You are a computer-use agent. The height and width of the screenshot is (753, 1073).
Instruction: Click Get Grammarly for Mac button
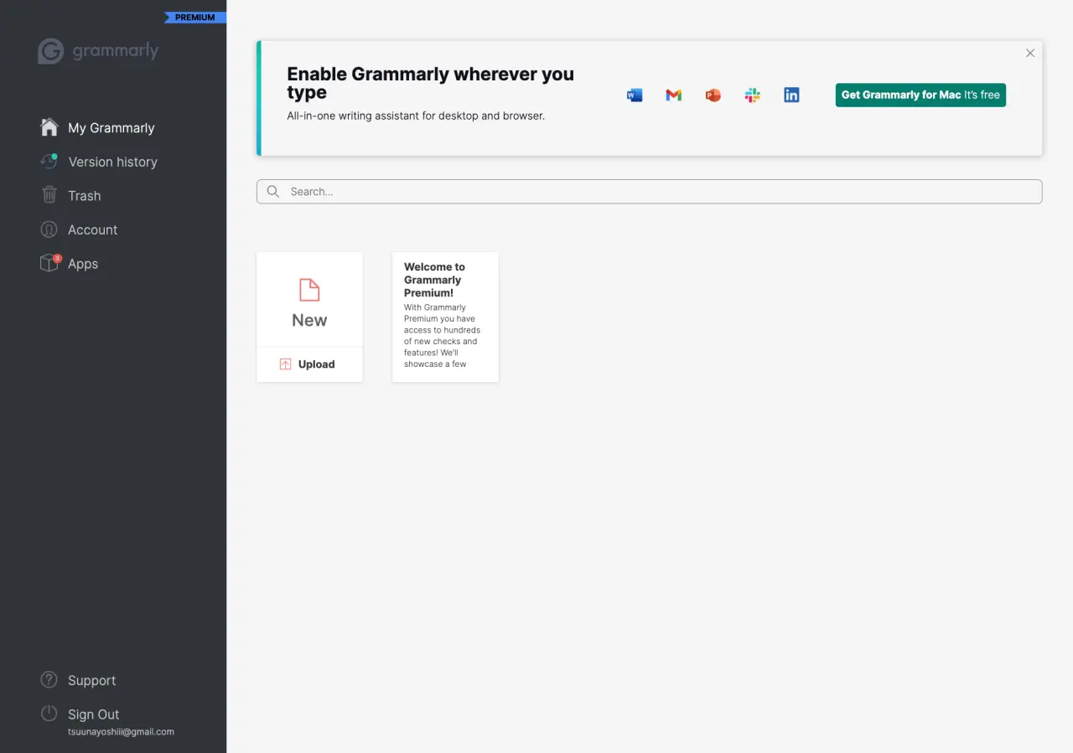coord(920,95)
